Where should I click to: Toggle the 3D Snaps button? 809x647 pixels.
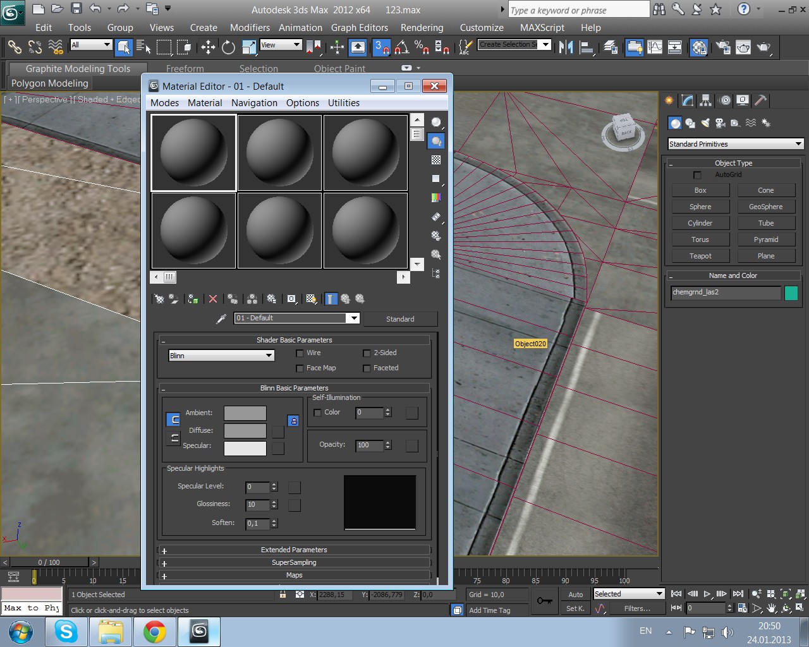(x=382, y=47)
